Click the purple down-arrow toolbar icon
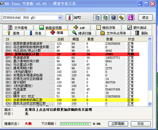Screen dimensions: 158x130 (131, 18)
